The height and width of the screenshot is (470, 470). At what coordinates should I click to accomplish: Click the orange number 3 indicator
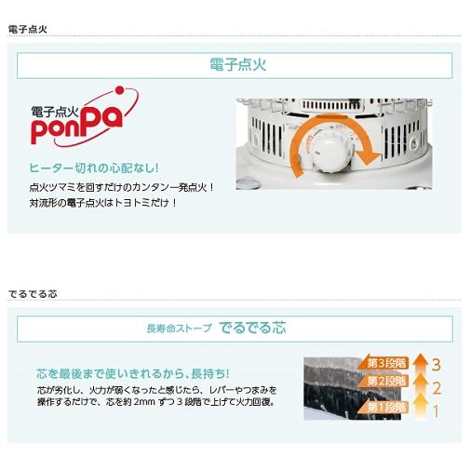[436, 365]
